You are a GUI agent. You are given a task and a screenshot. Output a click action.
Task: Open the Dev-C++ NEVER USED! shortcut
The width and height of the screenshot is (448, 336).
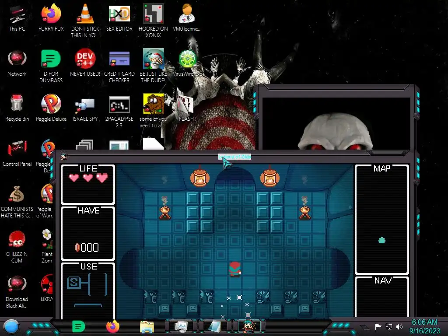coord(85,63)
